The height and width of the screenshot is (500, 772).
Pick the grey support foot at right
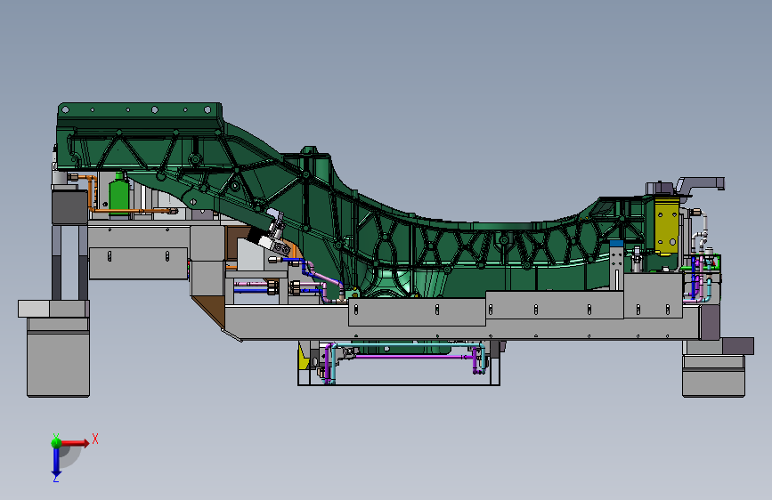tap(713, 375)
